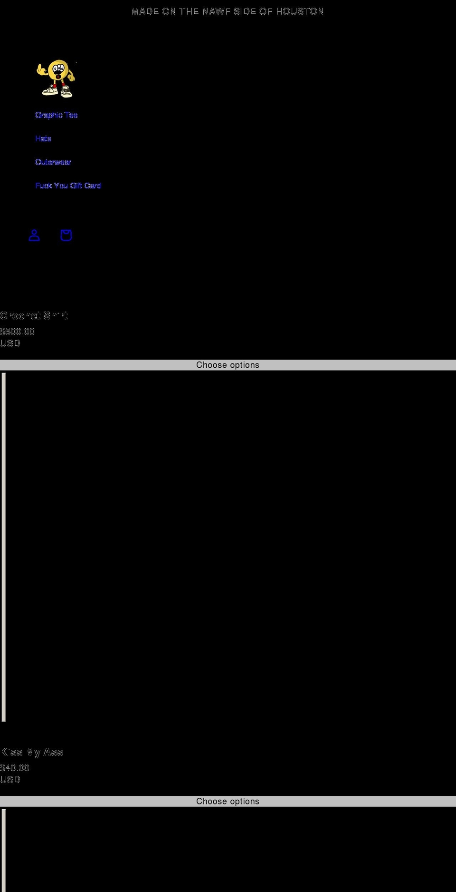Open the Gift Card menu link
The height and width of the screenshot is (892, 456).
(68, 186)
